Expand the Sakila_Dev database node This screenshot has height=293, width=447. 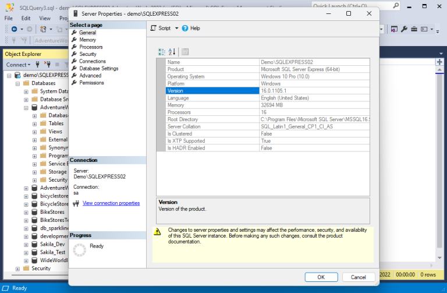point(26,245)
